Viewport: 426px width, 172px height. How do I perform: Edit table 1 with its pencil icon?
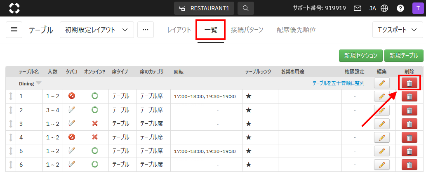pyautogui.click(x=381, y=97)
